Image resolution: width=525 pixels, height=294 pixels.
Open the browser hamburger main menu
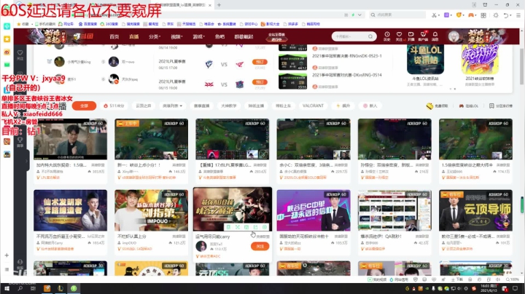518,15
